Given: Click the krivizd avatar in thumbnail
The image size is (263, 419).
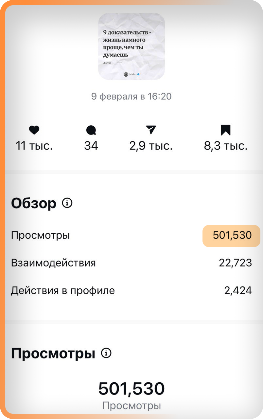Looking at the screenshot, I should click(126, 74).
